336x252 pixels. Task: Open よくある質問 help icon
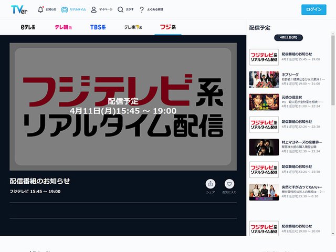142,9
